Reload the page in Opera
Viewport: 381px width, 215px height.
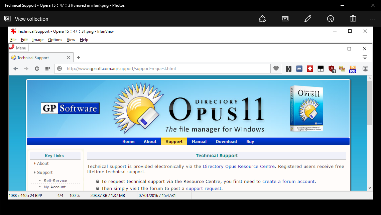click(x=37, y=69)
